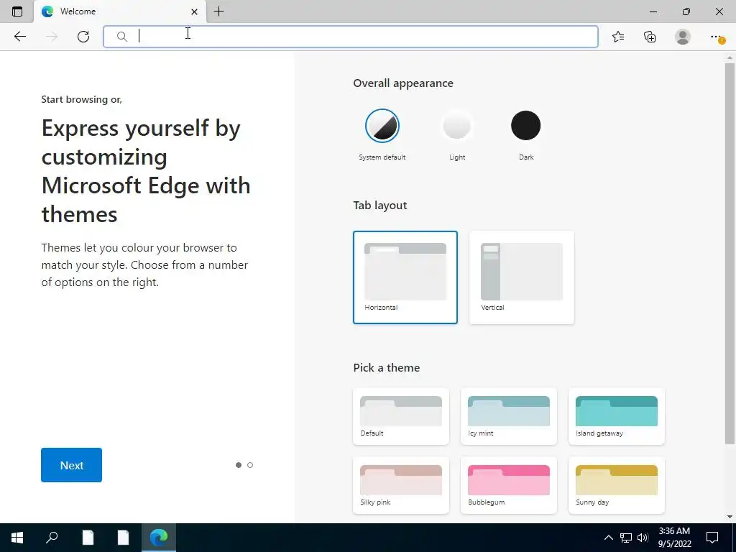The height and width of the screenshot is (552, 736).
Task: Focus the address bar field
Action: (351, 37)
